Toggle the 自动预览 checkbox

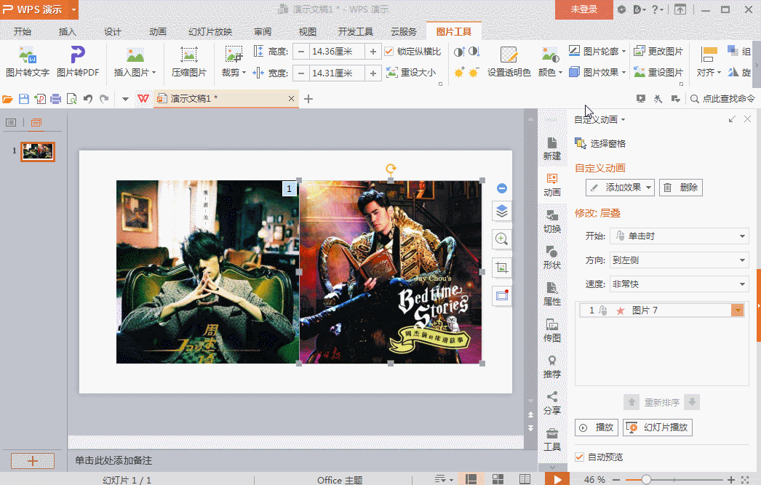(579, 457)
